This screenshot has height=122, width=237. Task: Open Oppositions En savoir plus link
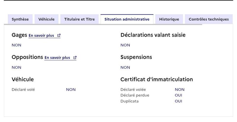60,58
